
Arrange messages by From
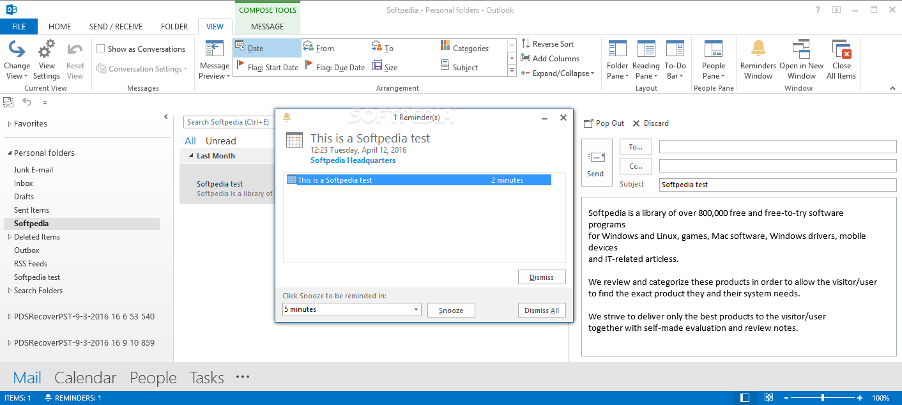pos(319,49)
